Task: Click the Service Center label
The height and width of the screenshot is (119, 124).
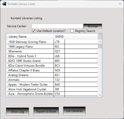Action: click(17, 26)
